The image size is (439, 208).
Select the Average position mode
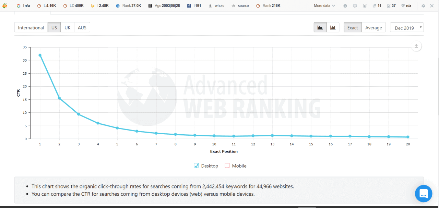(373, 27)
